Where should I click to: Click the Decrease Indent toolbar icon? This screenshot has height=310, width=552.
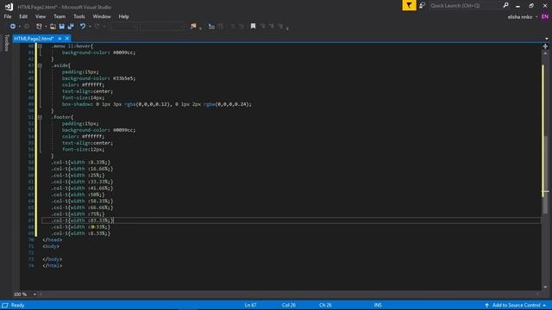pyautogui.click(x=232, y=27)
